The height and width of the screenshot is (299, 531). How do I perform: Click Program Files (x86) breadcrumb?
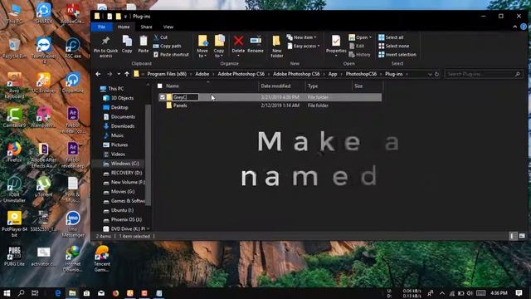point(167,74)
